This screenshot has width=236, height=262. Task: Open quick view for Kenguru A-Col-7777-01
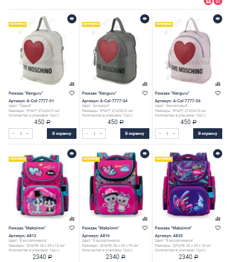pos(72,19)
